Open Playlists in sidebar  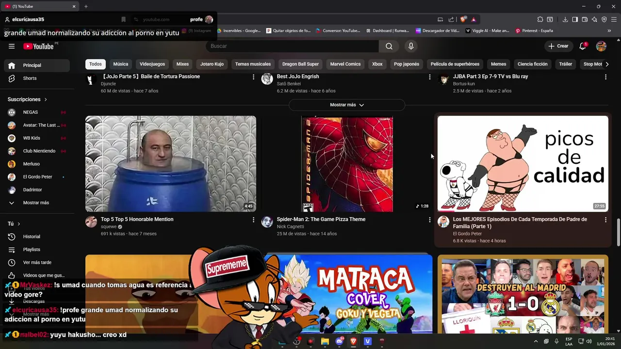click(36, 250)
